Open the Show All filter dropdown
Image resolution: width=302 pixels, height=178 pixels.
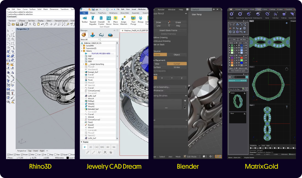pos(99,39)
